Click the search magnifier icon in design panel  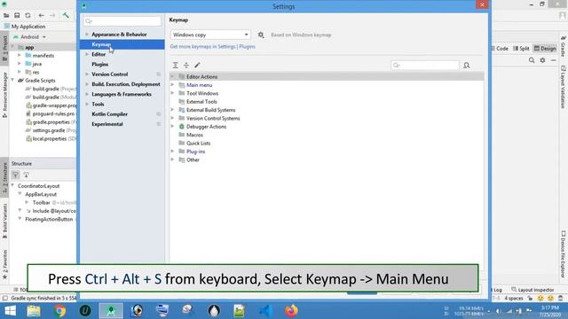532,60
